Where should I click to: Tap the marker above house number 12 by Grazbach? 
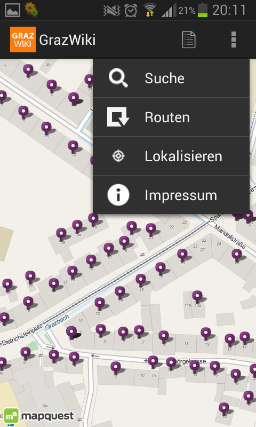[100, 304]
